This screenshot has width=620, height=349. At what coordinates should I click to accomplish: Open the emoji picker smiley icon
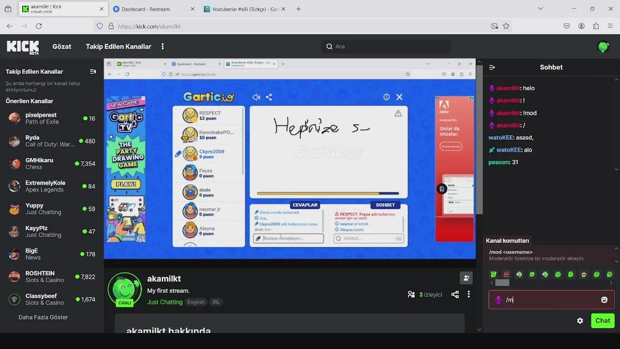pos(604,300)
